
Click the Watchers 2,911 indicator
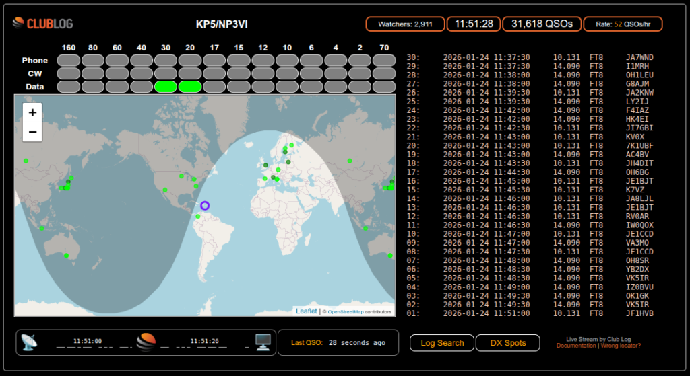tap(405, 24)
